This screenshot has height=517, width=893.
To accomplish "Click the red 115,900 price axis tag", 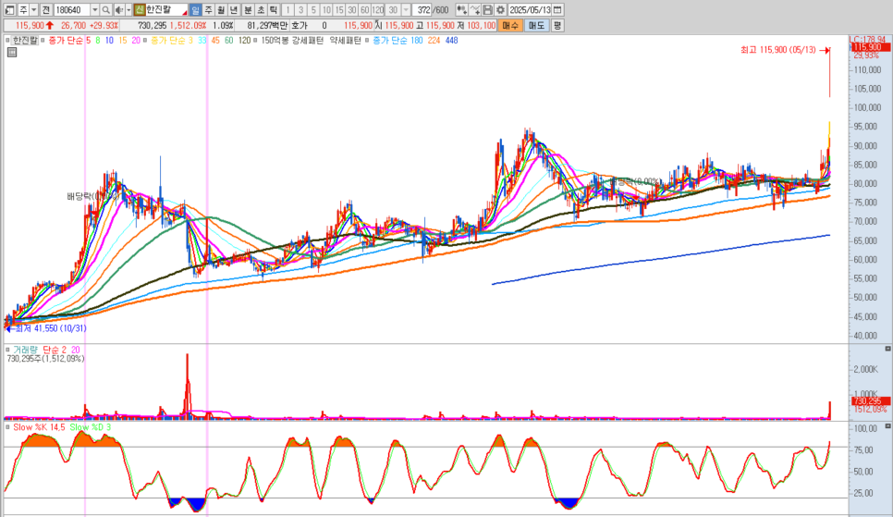I will coord(870,47).
